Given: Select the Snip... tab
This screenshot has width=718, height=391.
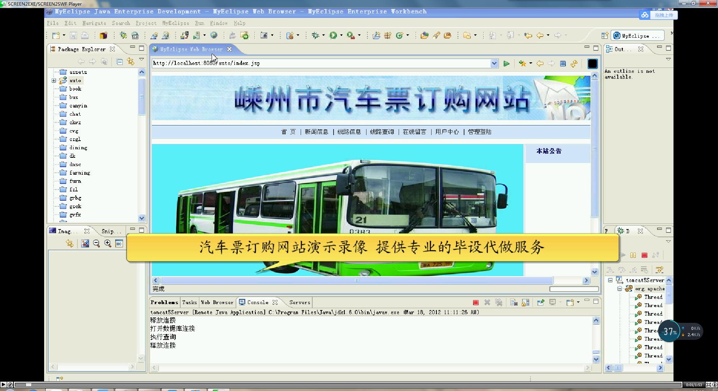Looking at the screenshot, I should (111, 231).
